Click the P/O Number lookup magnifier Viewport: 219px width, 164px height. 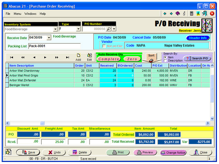(109, 29)
